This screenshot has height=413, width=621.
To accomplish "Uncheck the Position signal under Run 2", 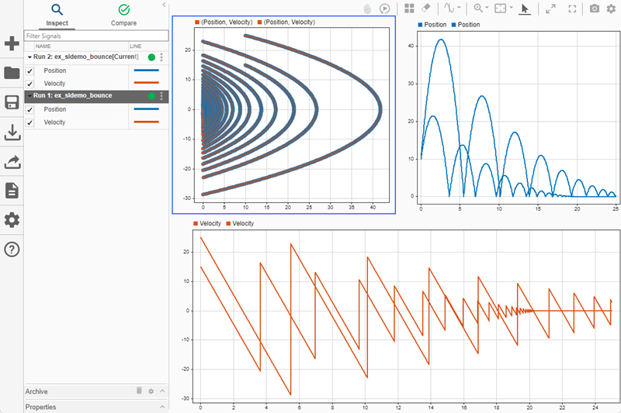I will point(30,71).
